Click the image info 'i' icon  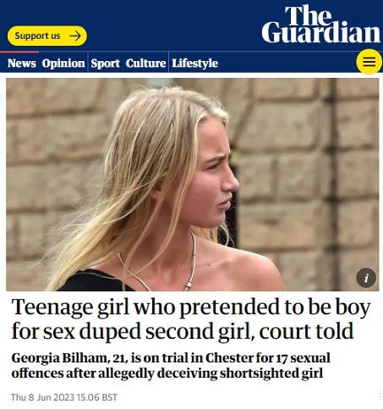[x=366, y=278]
